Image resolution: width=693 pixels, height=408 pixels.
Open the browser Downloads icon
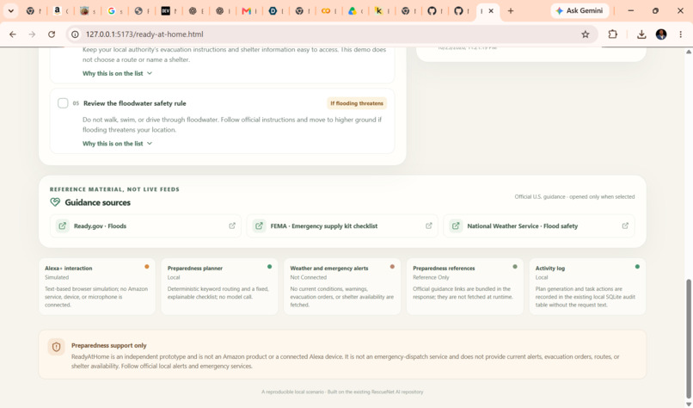641,34
